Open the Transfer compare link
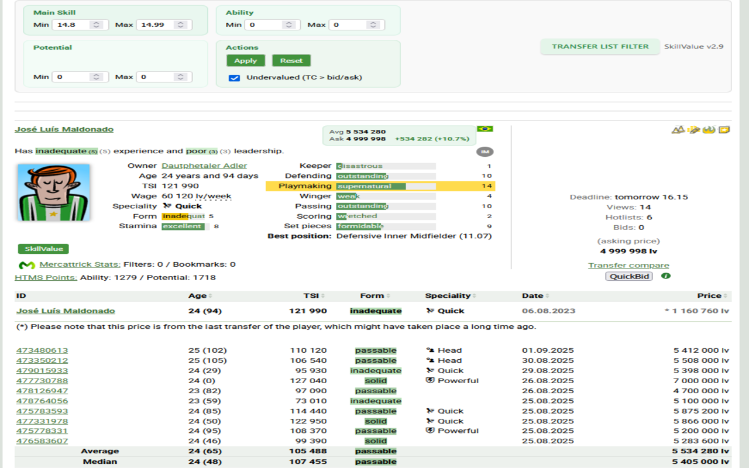749x468 pixels. (x=628, y=265)
